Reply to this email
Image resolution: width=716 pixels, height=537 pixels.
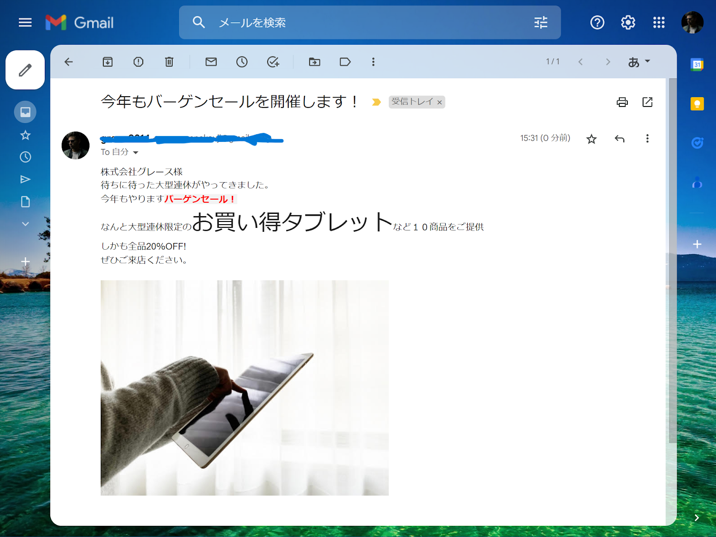tap(619, 139)
